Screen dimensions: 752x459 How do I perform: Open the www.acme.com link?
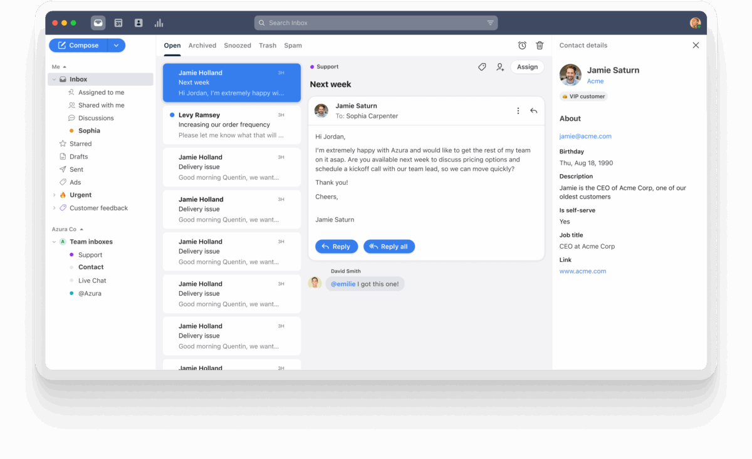(x=583, y=271)
